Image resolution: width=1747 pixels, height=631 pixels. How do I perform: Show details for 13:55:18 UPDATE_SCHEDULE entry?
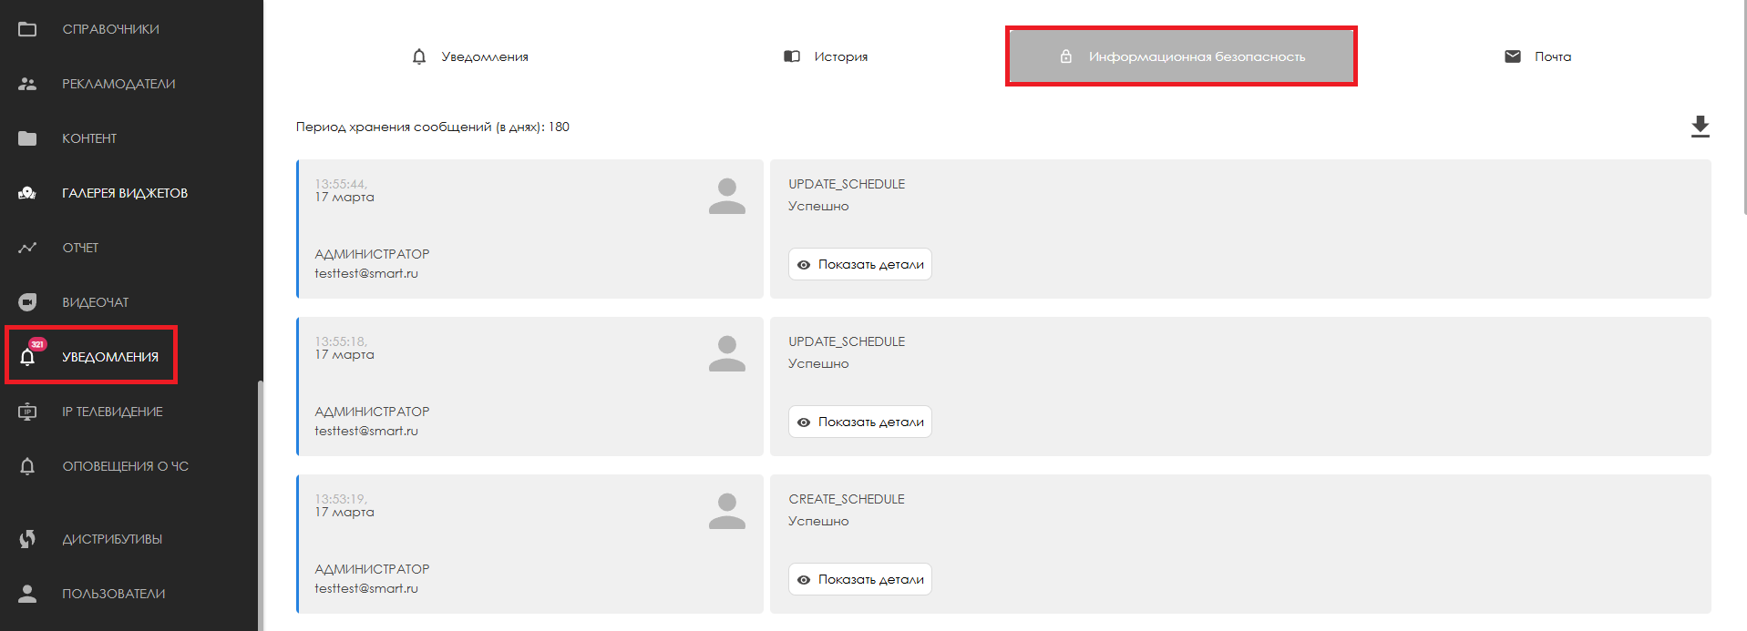pyautogui.click(x=860, y=422)
